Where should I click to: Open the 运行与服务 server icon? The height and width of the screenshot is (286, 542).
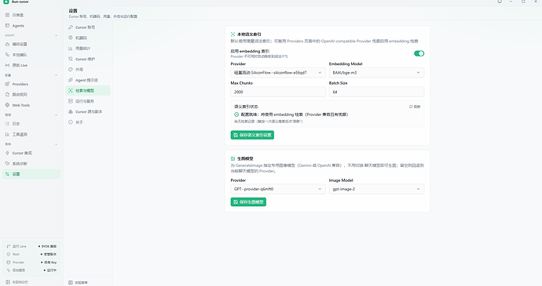pos(71,101)
